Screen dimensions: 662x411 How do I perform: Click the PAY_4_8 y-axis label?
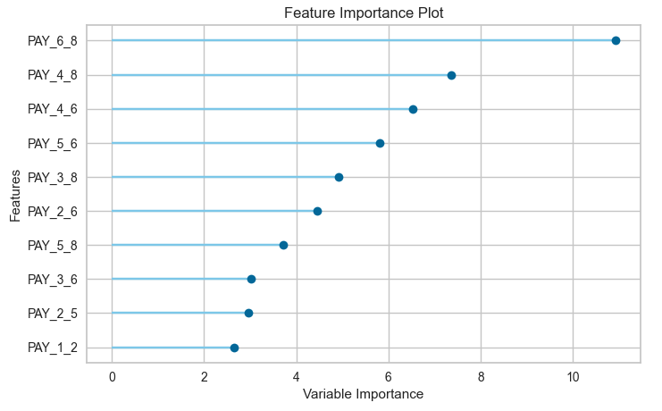(x=53, y=75)
